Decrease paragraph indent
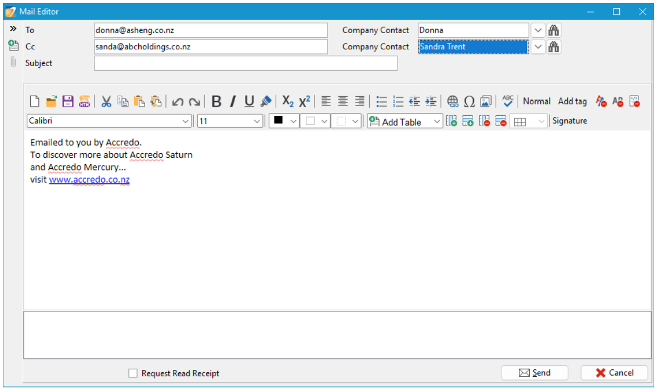This screenshot has width=657, height=392. tap(414, 101)
